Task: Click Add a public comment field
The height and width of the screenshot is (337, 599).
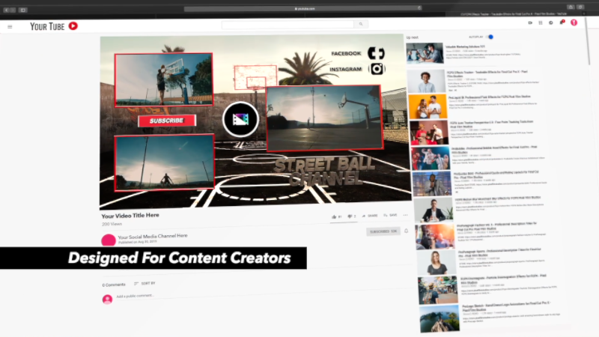Action: pos(136,296)
